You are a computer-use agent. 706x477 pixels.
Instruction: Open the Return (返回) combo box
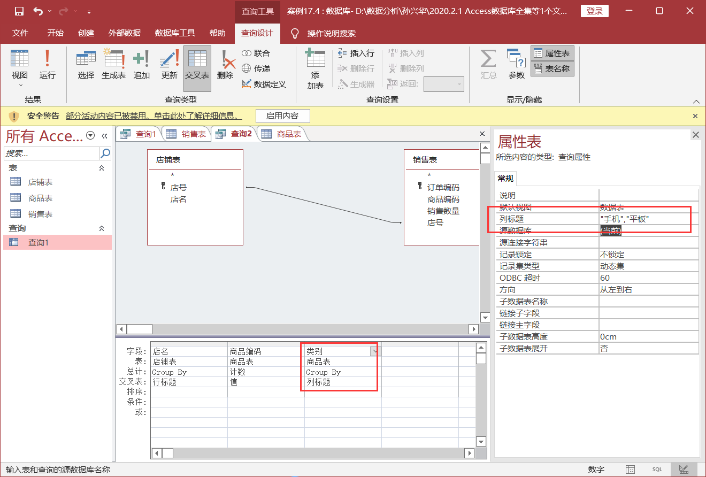point(444,84)
